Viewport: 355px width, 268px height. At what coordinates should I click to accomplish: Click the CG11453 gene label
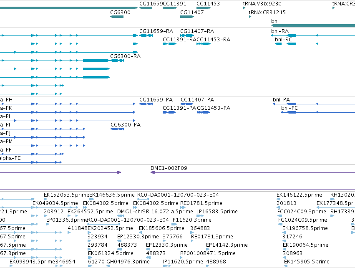click(x=208, y=4)
